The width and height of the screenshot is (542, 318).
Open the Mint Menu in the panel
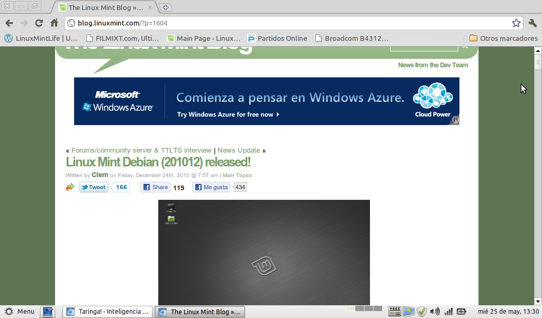[20, 312]
